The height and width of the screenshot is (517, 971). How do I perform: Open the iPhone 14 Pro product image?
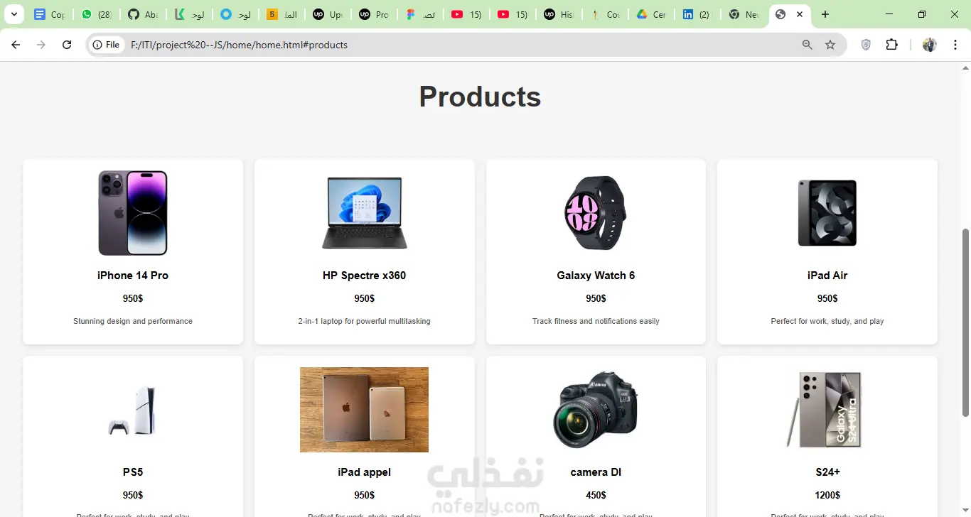coord(133,213)
